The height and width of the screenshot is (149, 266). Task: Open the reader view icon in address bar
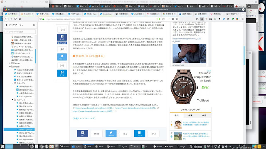coord(163,19)
